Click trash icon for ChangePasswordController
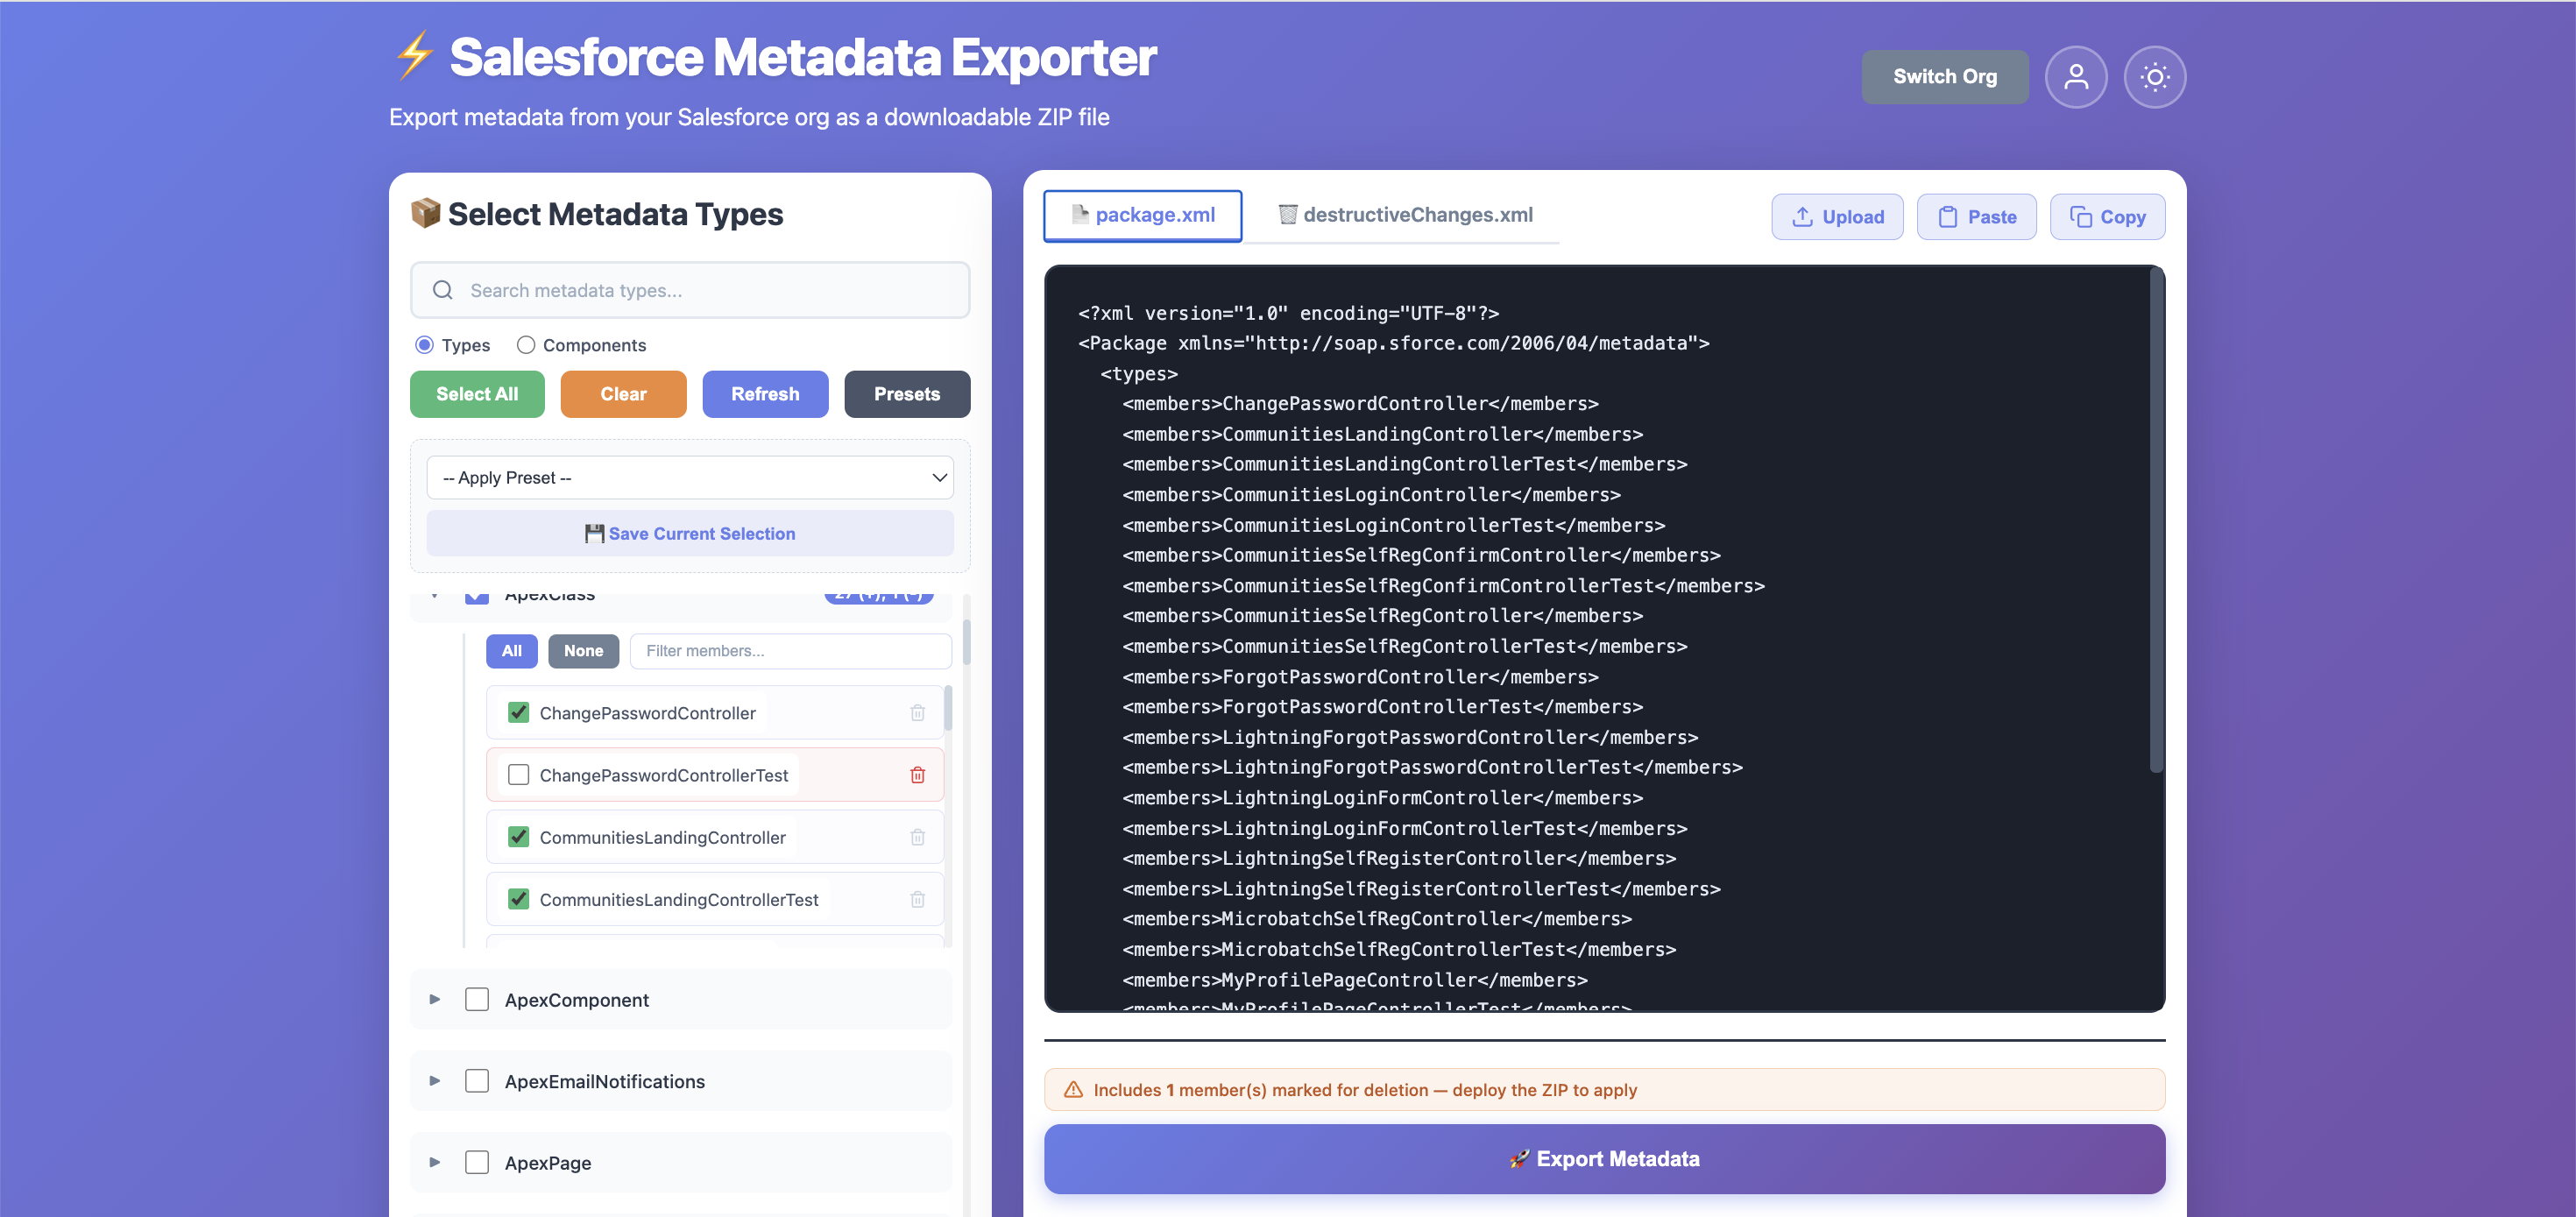 coord(917,713)
